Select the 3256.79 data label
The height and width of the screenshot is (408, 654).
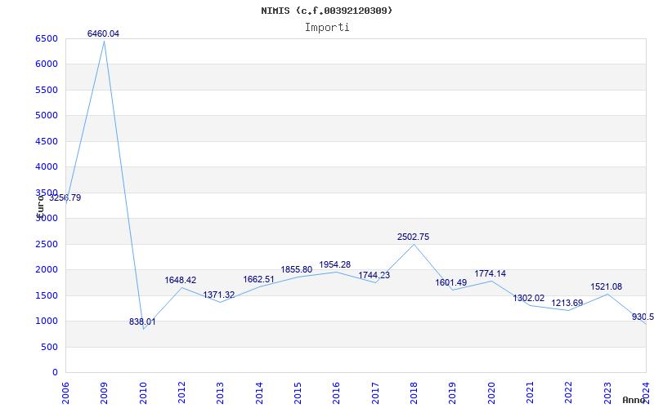pyautogui.click(x=65, y=197)
